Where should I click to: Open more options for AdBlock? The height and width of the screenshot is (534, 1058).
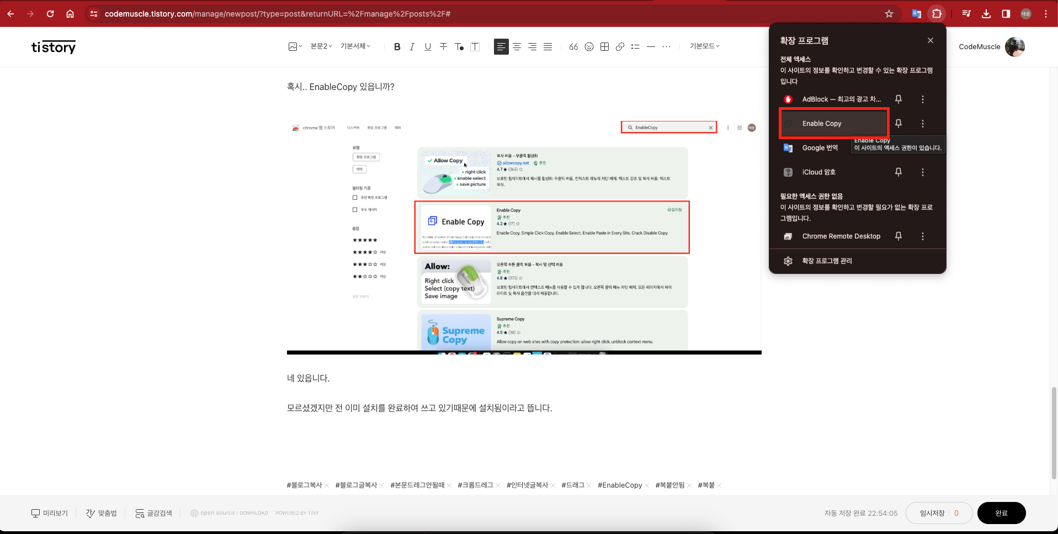click(923, 99)
